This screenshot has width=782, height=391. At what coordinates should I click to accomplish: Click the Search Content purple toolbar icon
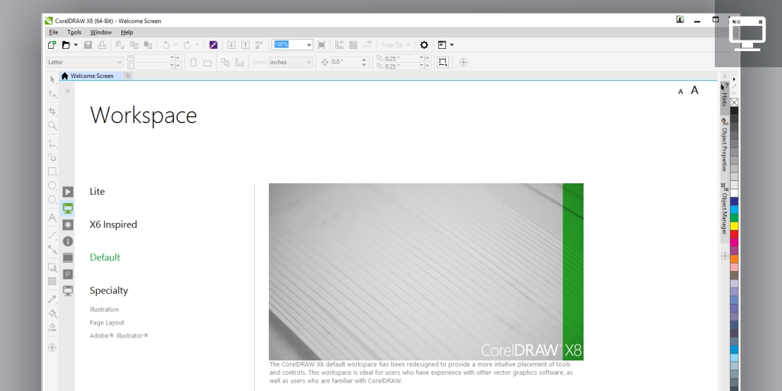pos(214,45)
